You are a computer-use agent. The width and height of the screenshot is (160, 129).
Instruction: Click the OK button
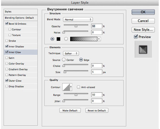(143, 12)
